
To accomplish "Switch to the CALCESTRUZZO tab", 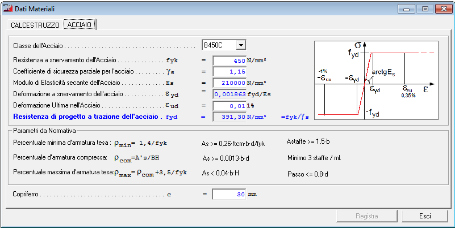I will 35,25.
